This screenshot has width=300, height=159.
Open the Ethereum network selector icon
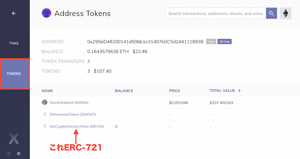(x=285, y=13)
